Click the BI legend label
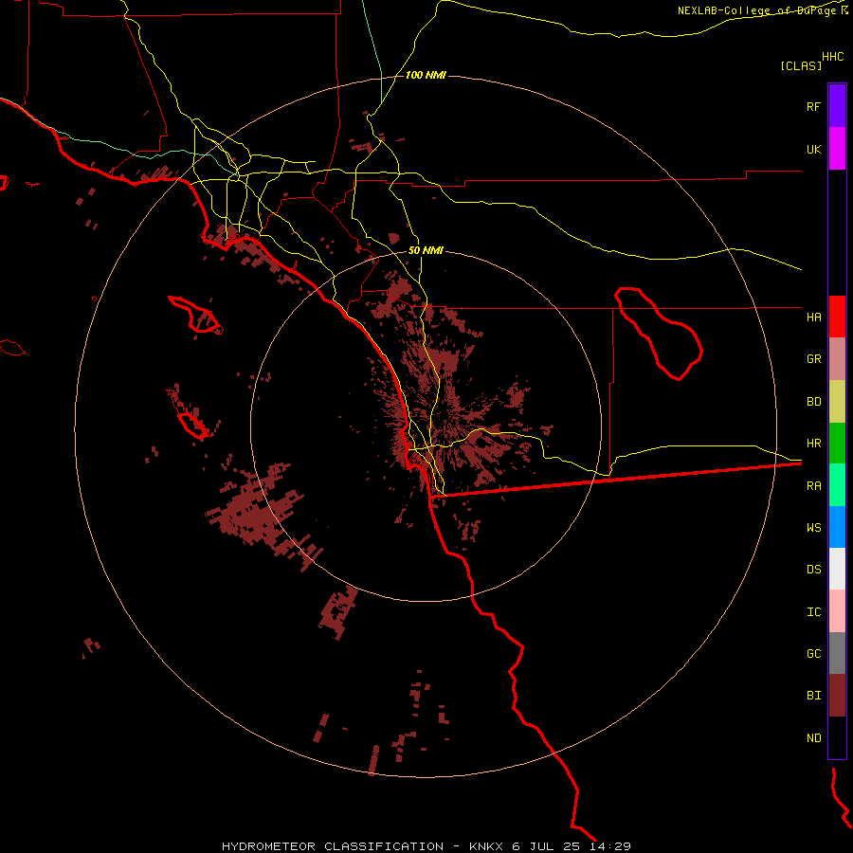Image resolution: width=853 pixels, height=853 pixels. click(814, 696)
